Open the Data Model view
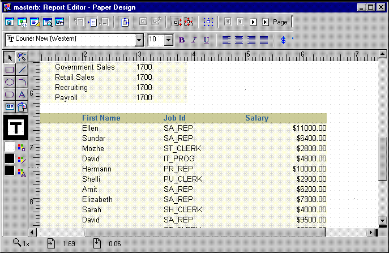 (10, 22)
